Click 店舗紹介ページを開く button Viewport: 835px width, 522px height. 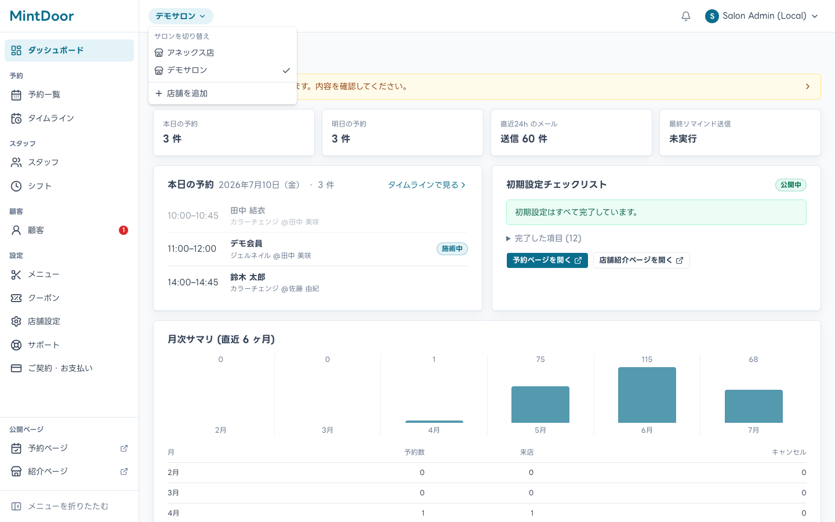pyautogui.click(x=641, y=260)
